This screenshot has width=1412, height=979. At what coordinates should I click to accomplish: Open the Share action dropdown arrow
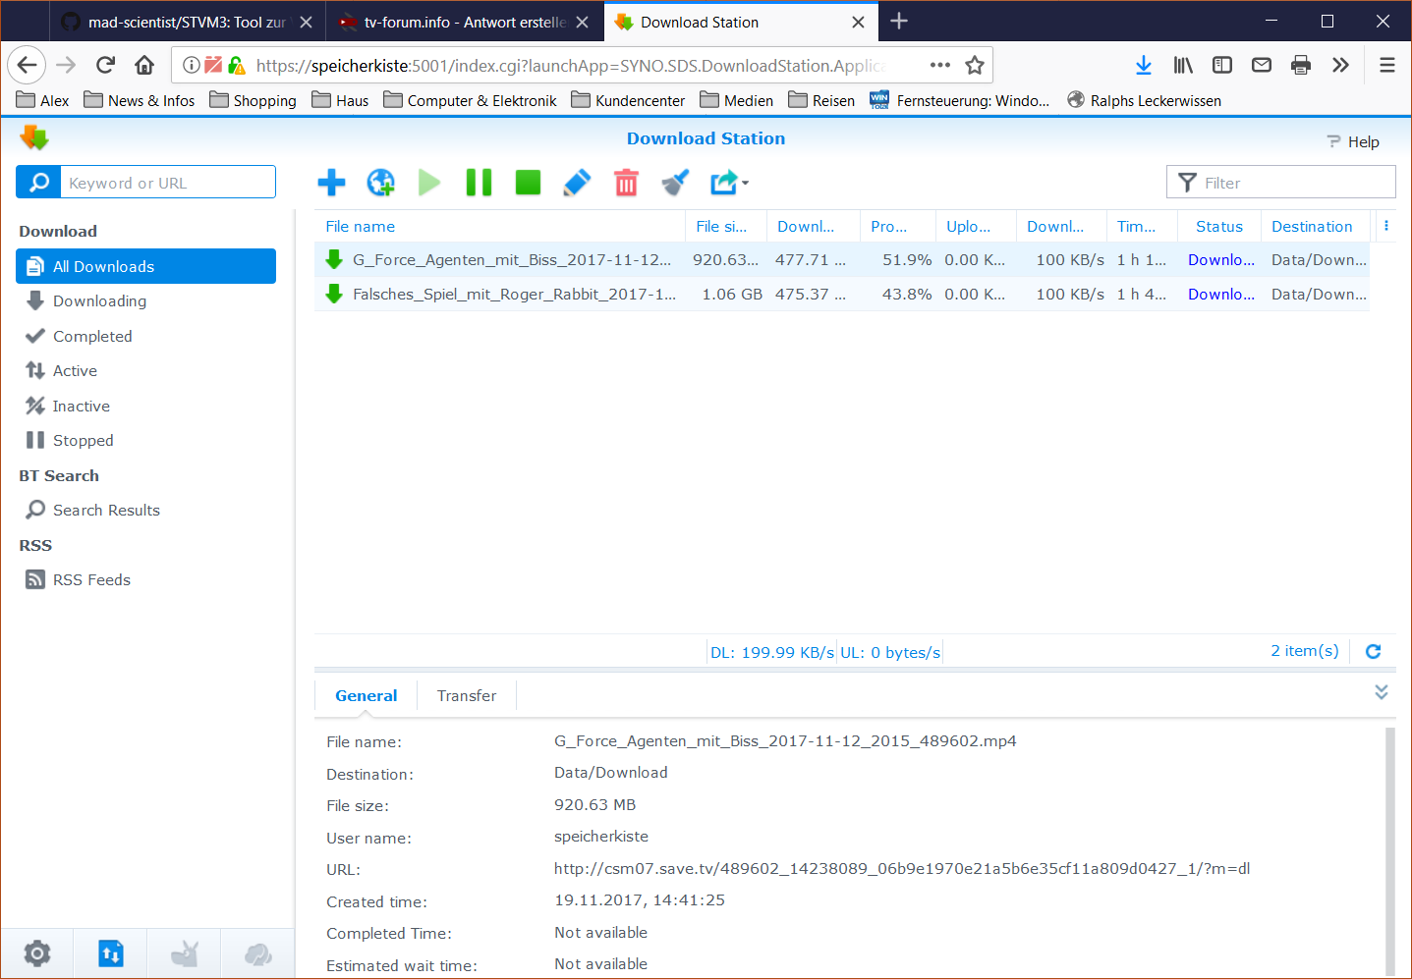click(745, 184)
